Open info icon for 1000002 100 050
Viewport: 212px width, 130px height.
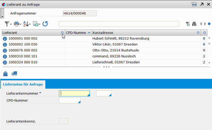(5, 45)
